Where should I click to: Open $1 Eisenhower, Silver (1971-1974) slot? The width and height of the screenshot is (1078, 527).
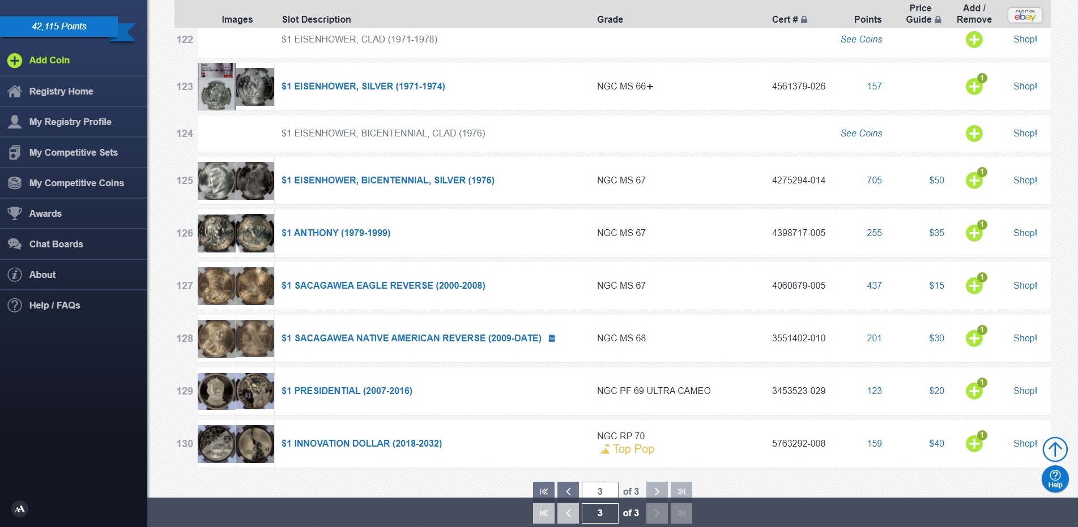point(363,86)
